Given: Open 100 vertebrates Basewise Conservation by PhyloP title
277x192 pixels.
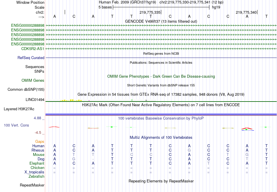Looking at the screenshot, I should [x=161, y=118].
